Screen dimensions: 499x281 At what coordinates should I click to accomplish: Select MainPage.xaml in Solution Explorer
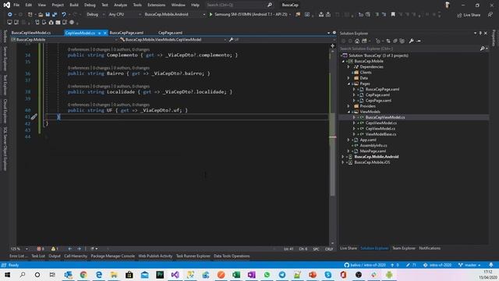coord(373,151)
